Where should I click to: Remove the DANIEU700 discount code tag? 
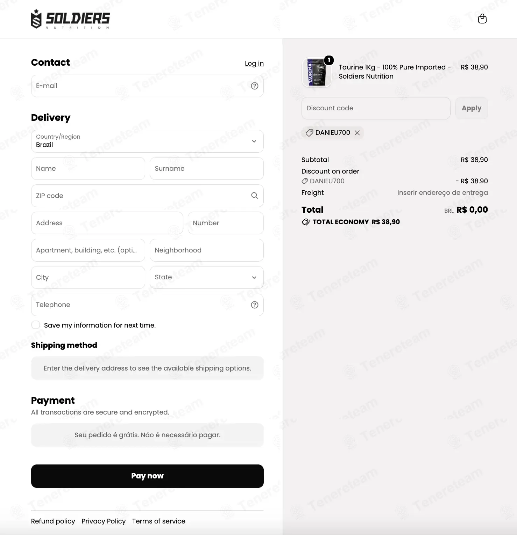click(x=357, y=133)
